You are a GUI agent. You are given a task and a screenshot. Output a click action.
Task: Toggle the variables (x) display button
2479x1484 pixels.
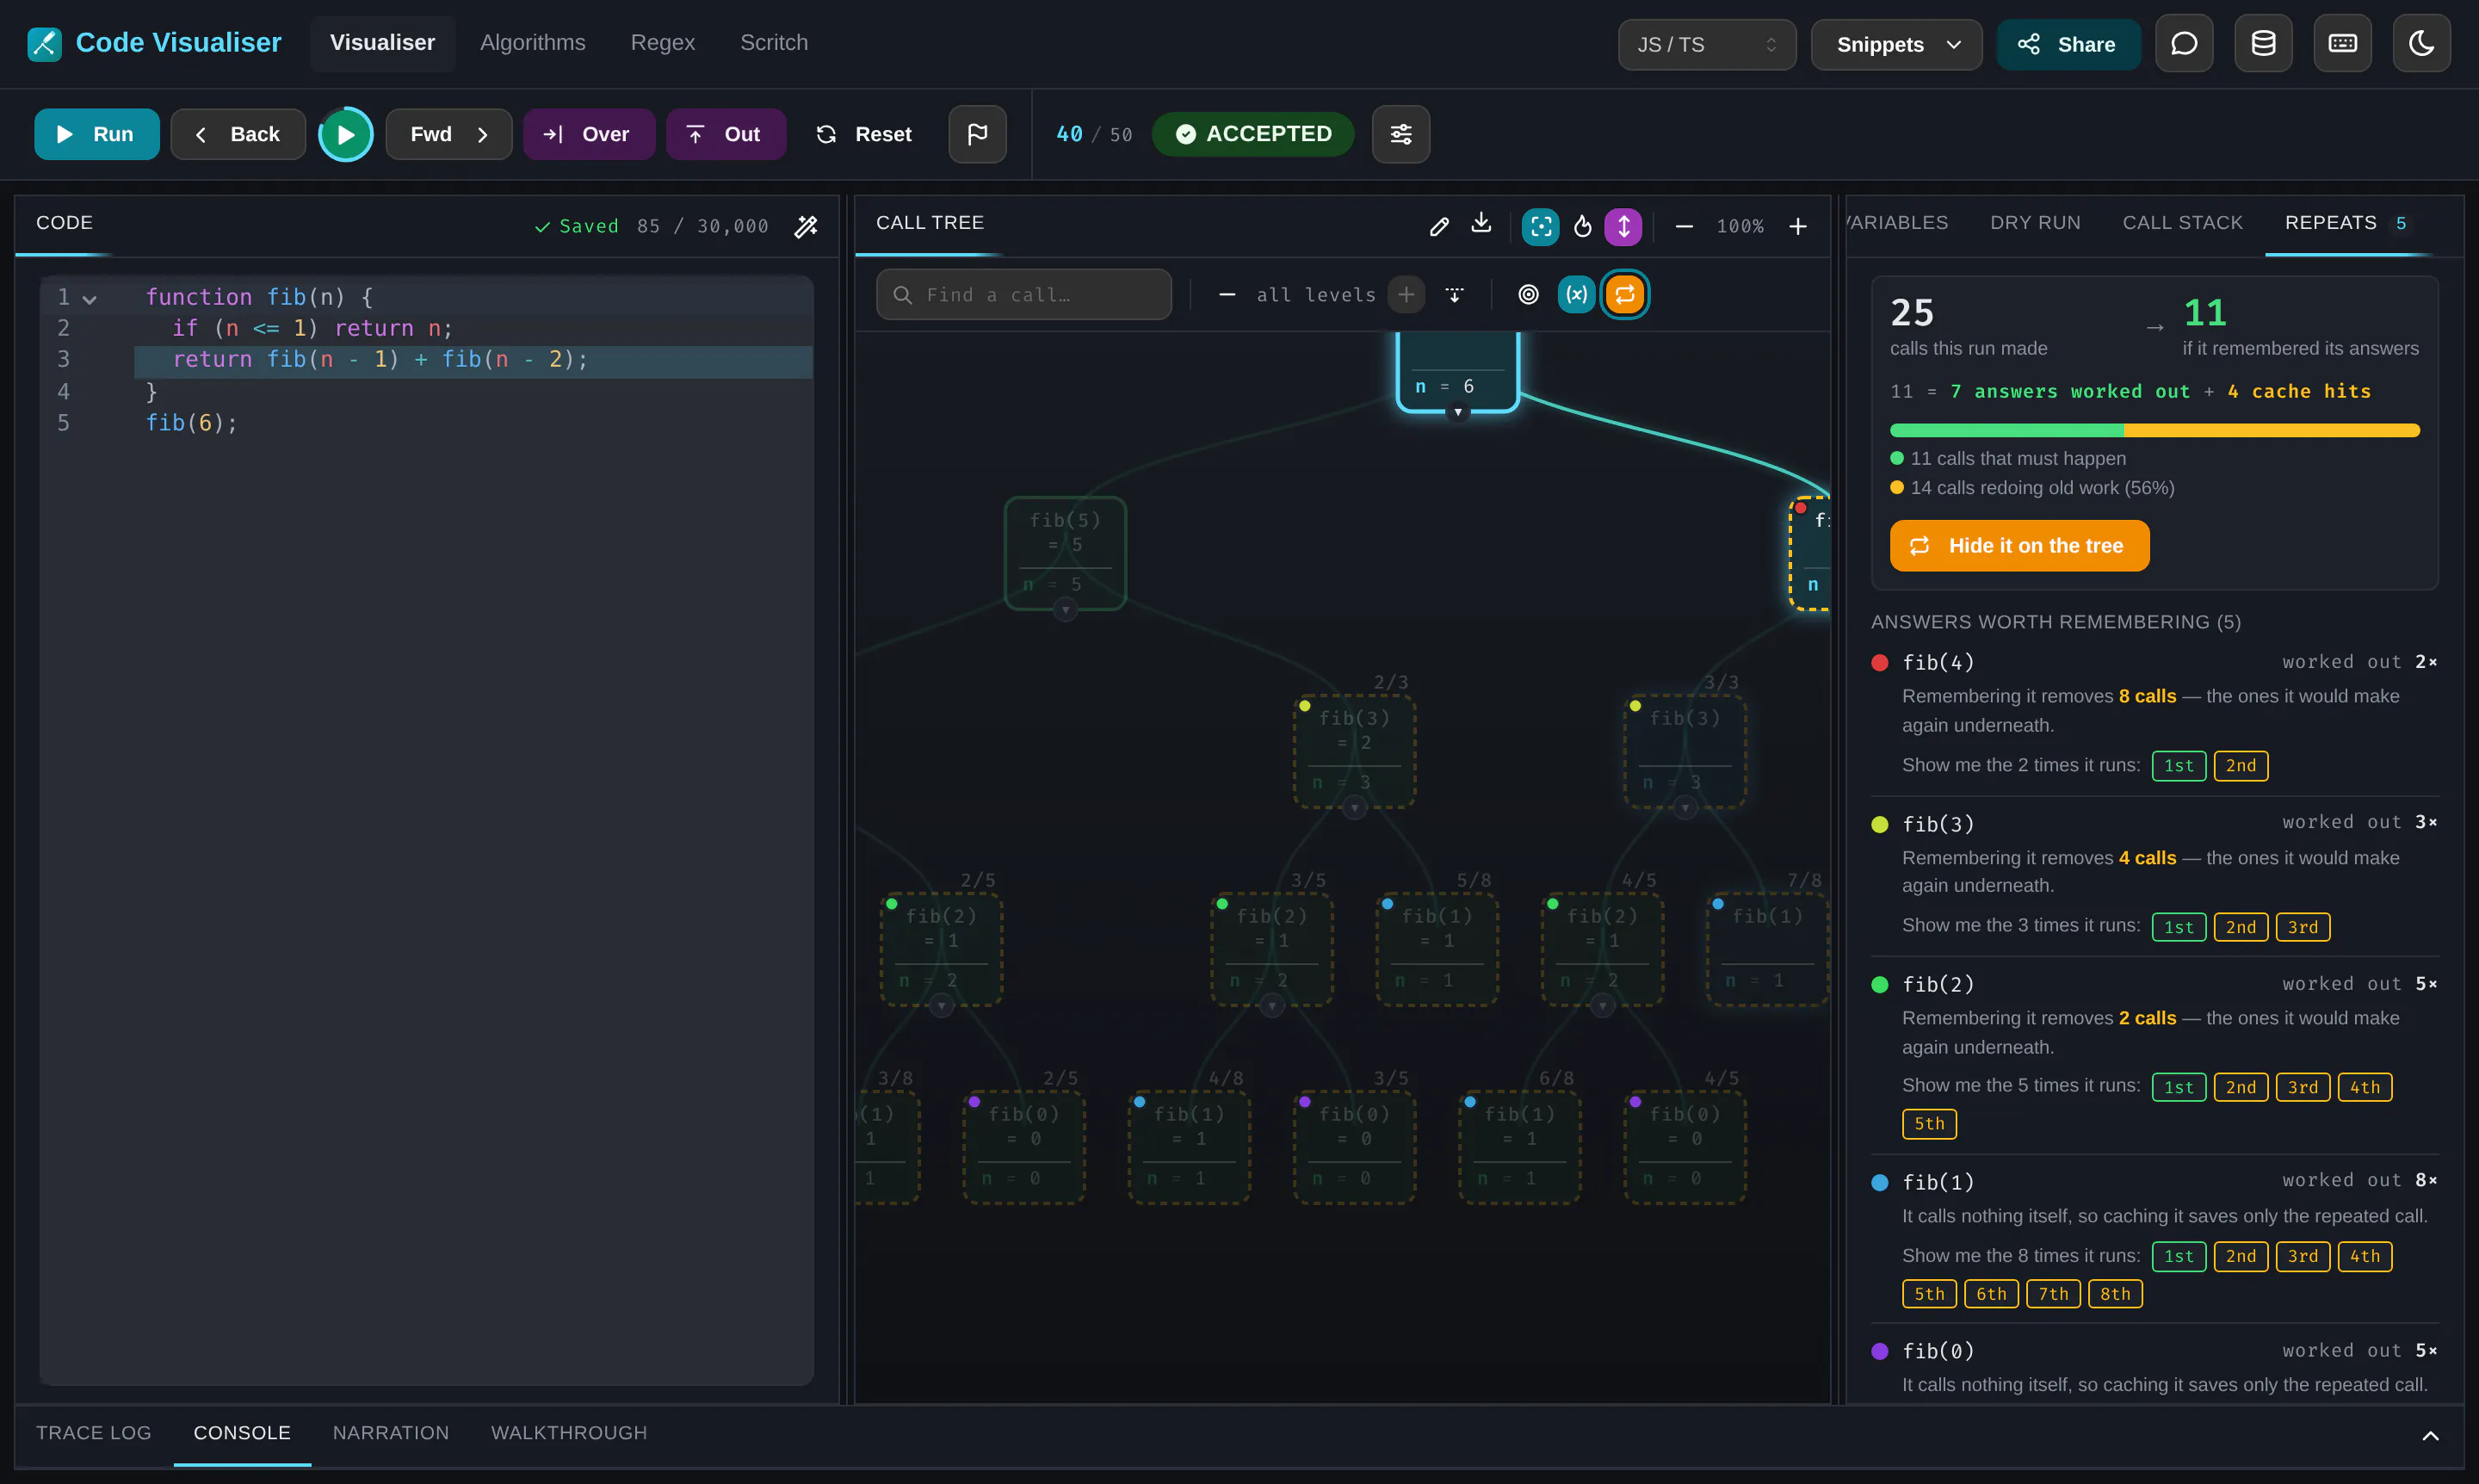point(1576,294)
